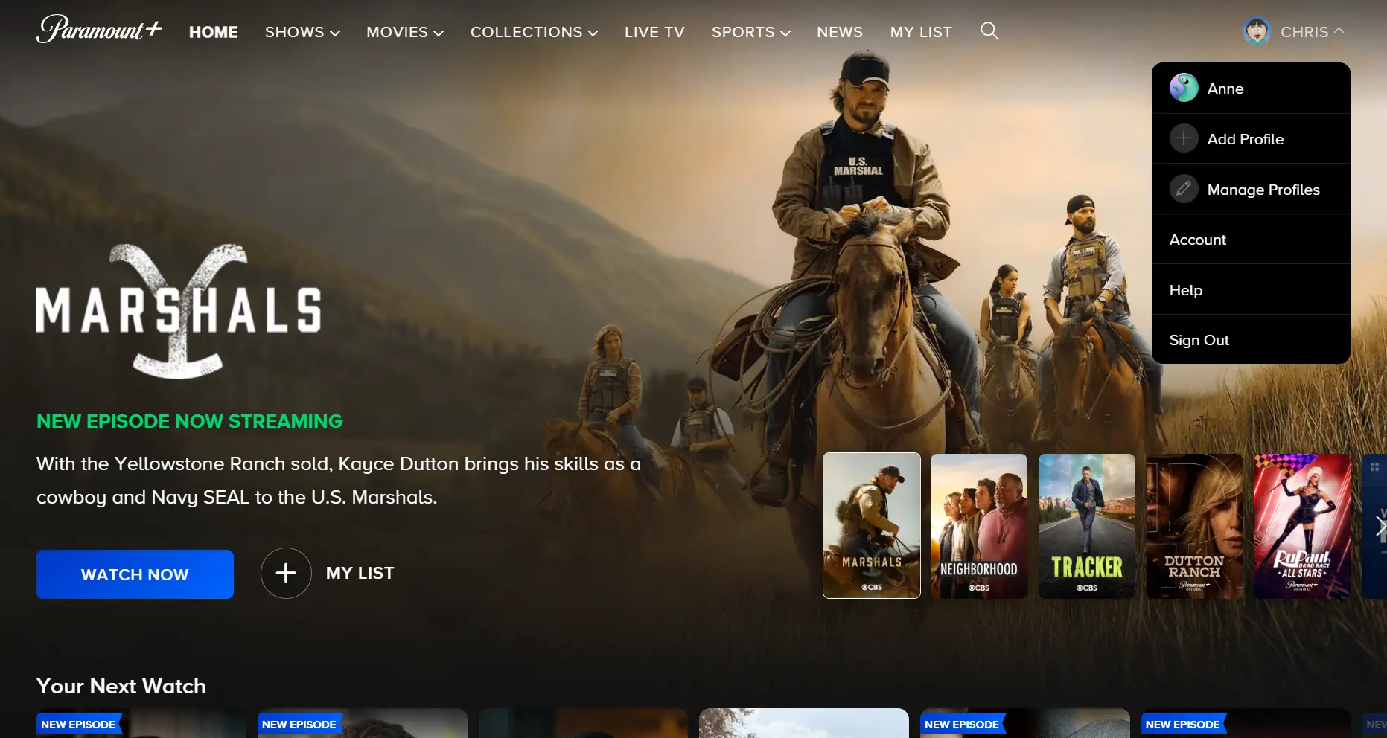Screen dimensions: 1387x738
Task: Select RuPaul's Drag Race All Stars poster
Action: (1302, 526)
